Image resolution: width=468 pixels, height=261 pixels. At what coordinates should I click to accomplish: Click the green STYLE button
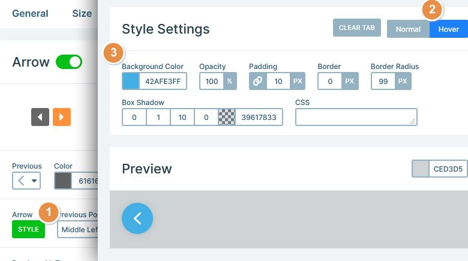pyautogui.click(x=28, y=229)
